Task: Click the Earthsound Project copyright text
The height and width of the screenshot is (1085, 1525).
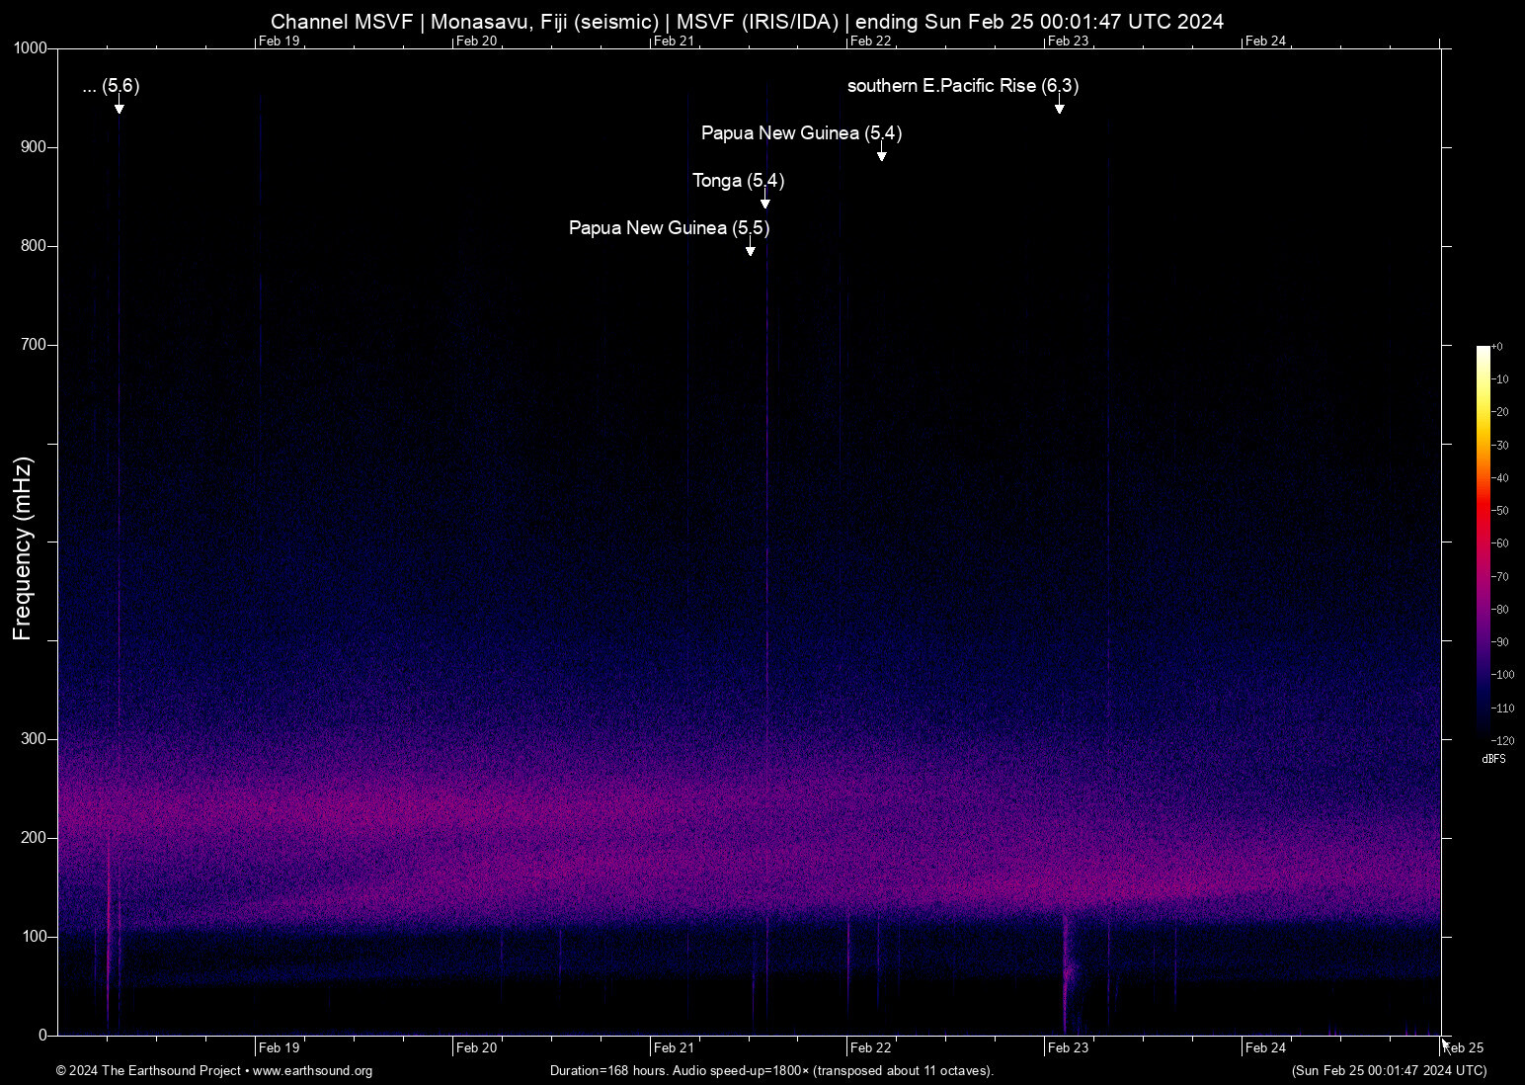Action: click(214, 1071)
